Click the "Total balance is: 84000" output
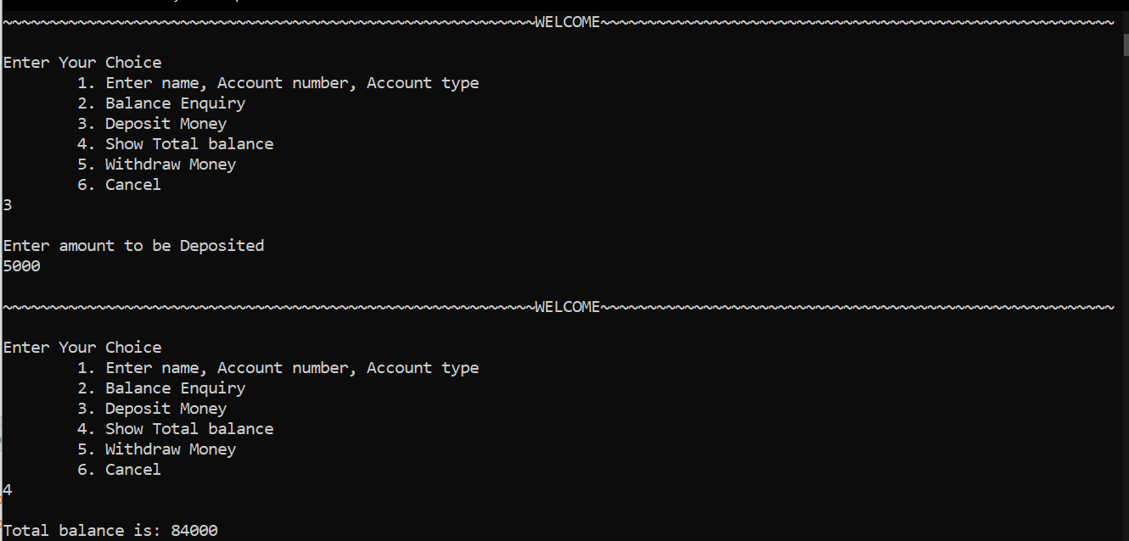The image size is (1129, 541). pyautogui.click(x=110, y=531)
